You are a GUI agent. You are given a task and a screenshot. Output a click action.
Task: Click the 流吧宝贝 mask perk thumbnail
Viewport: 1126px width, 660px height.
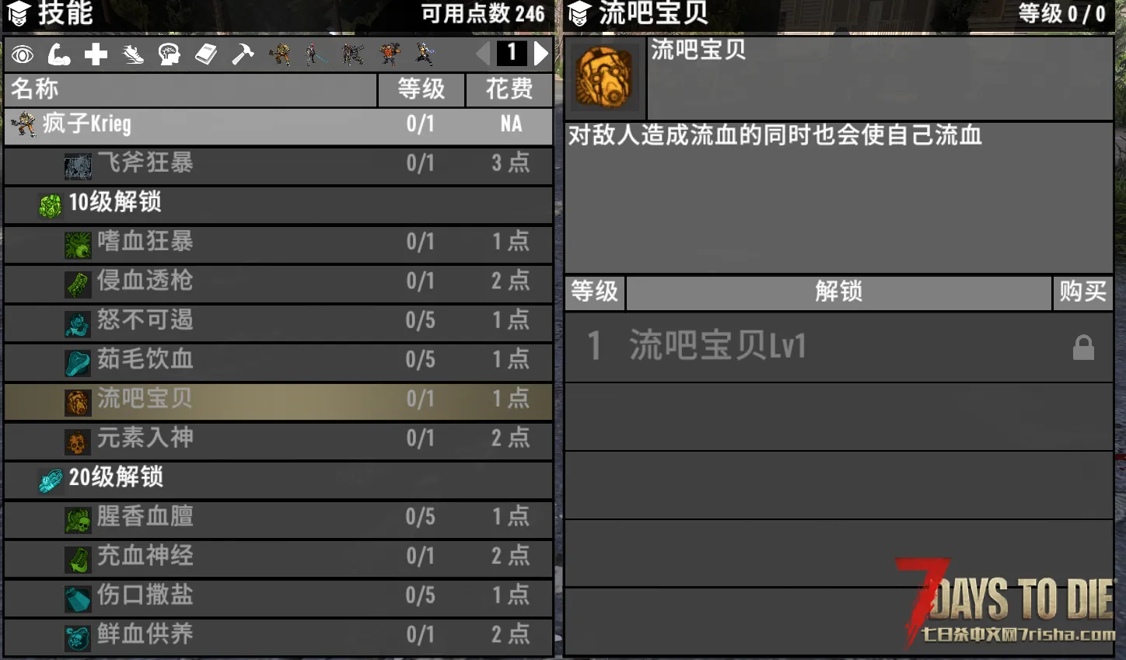[604, 77]
